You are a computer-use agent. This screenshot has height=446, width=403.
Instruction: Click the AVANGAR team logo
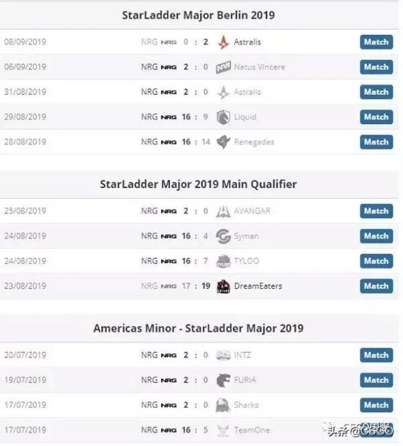[223, 211]
